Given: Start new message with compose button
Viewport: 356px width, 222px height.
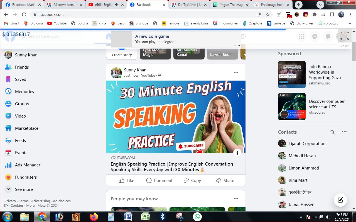Looking at the screenshot, I should [x=340, y=200].
